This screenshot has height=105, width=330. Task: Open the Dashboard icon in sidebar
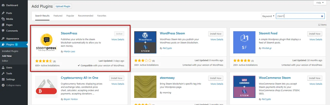point(3,5)
